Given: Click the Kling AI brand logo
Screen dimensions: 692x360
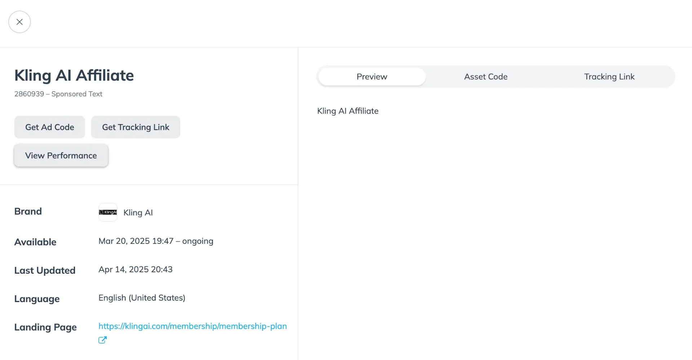Looking at the screenshot, I should coord(108,212).
